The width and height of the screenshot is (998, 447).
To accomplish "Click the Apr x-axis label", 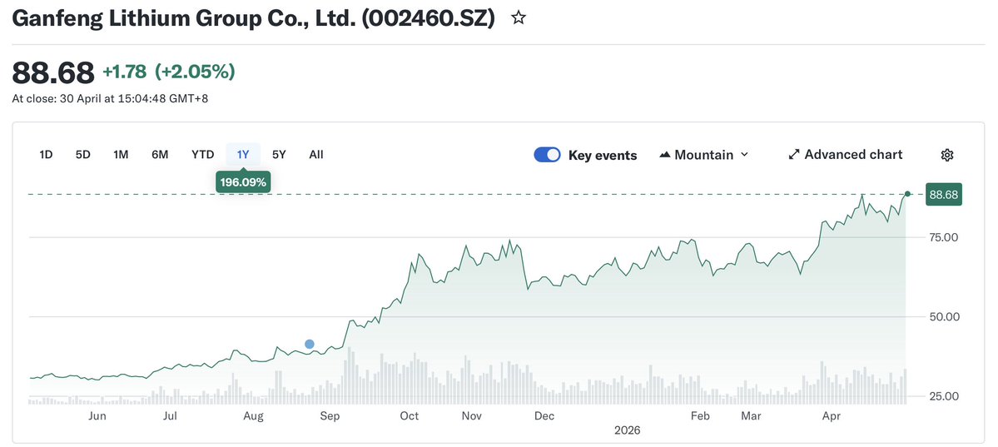I will [832, 416].
